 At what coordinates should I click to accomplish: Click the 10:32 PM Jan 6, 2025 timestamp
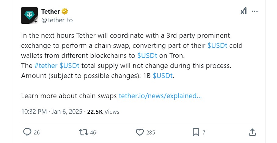pos(52,112)
